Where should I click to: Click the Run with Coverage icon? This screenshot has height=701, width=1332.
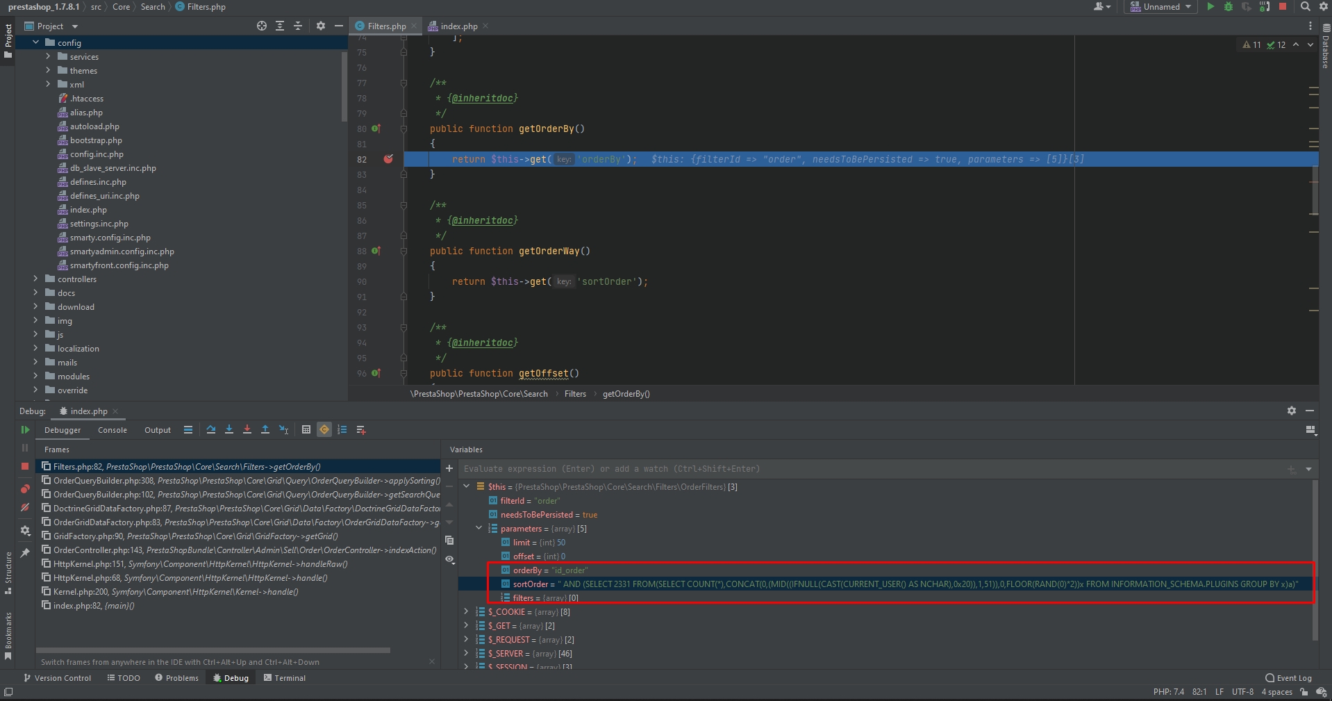pos(1247,6)
